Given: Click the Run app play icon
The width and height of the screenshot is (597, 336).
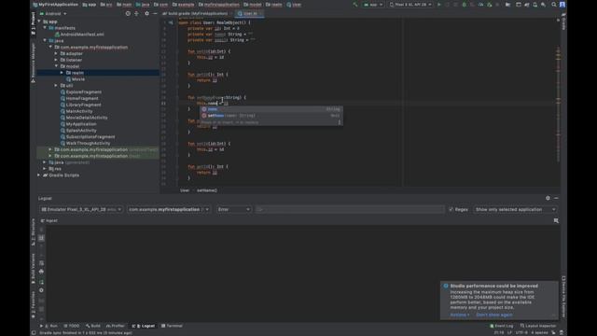Looking at the screenshot, I should tap(439, 5).
